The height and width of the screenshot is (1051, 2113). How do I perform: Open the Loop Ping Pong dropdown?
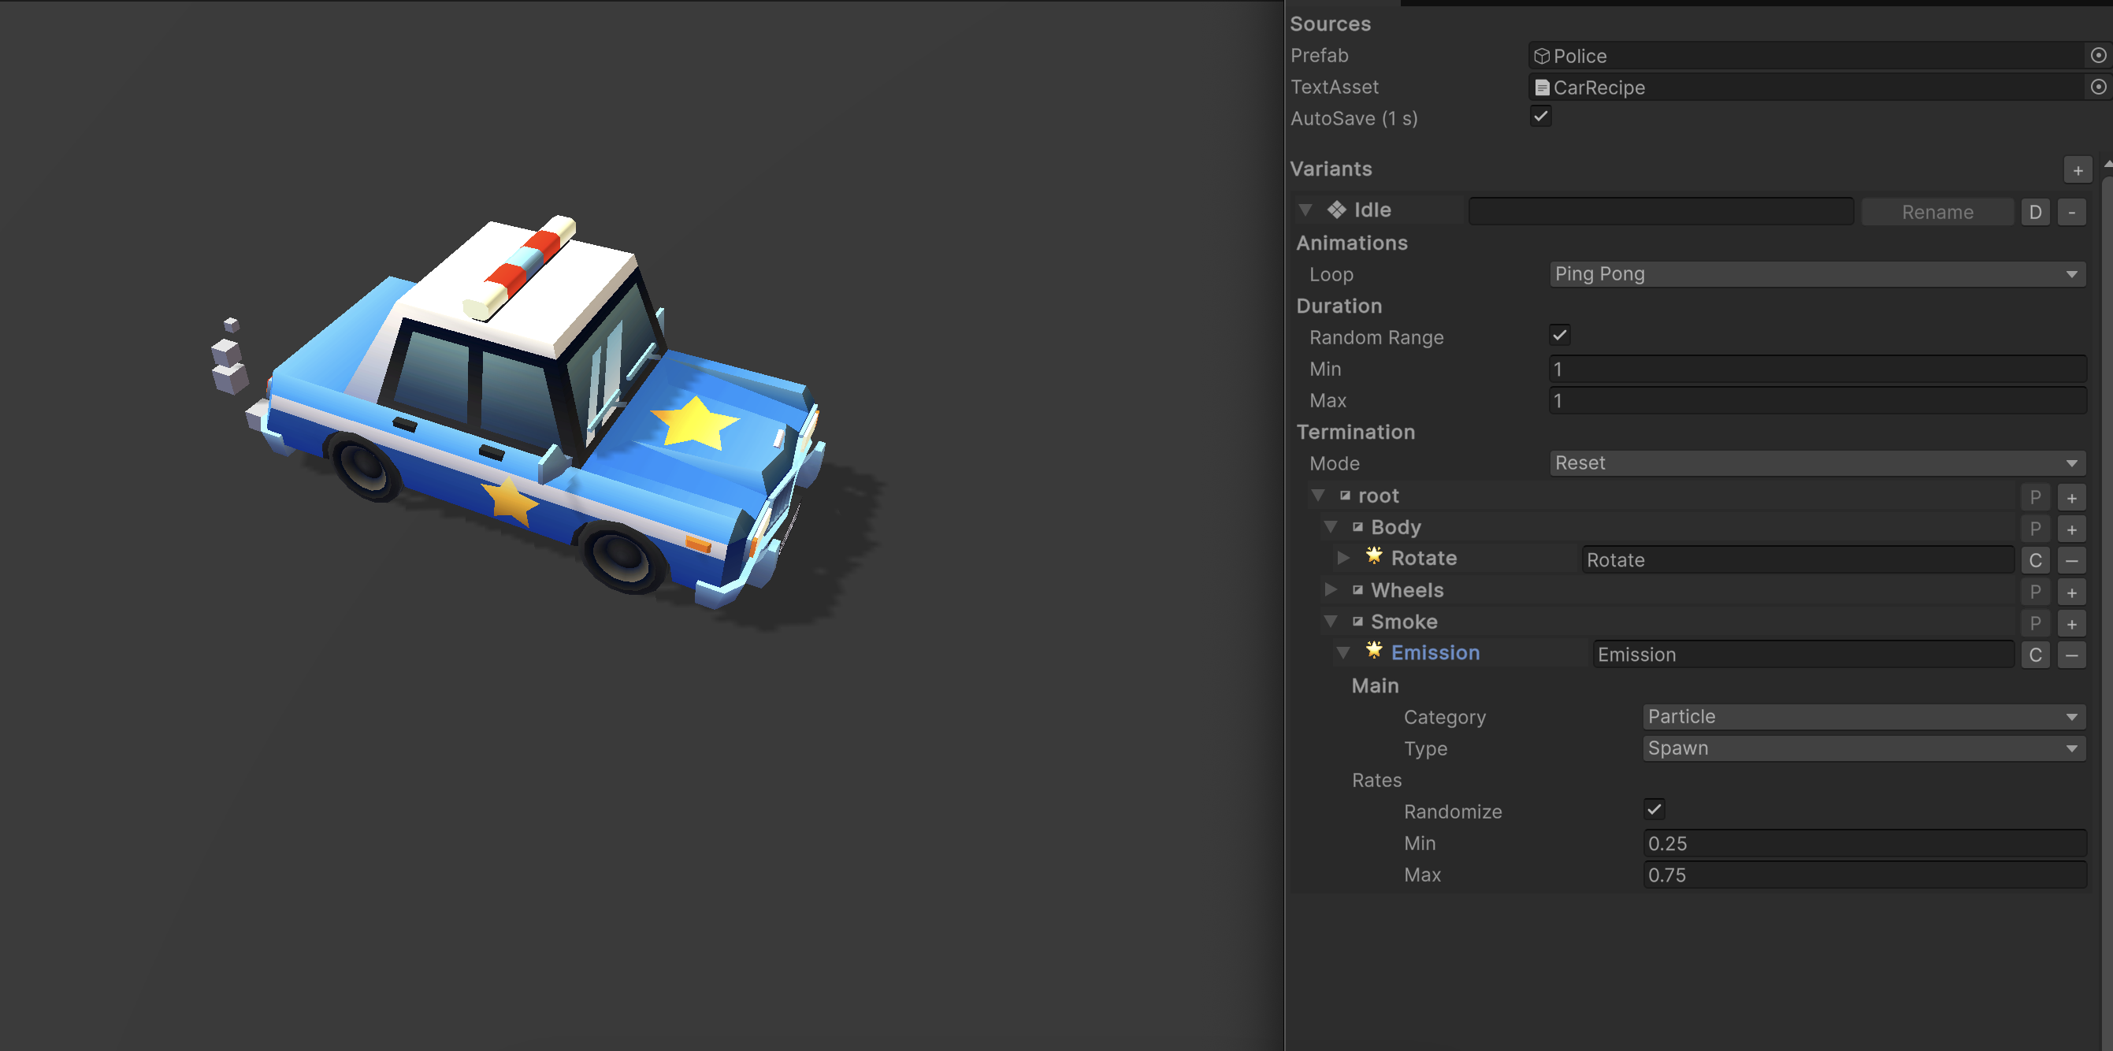[x=1817, y=274]
